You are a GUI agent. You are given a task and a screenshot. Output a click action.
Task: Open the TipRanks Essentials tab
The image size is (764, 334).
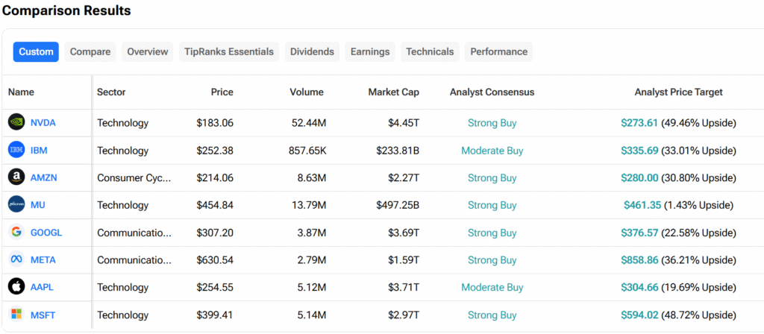click(229, 51)
